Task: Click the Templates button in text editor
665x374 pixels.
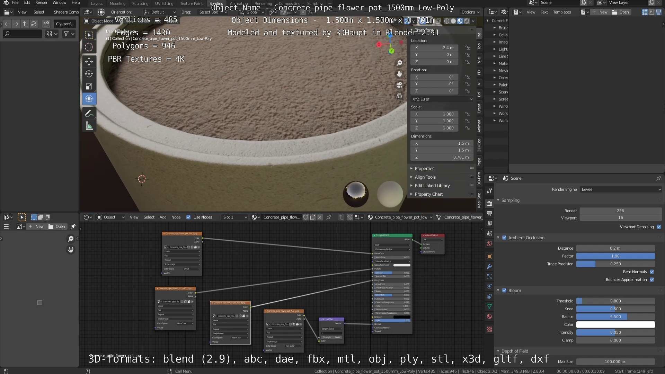Action: [562, 12]
